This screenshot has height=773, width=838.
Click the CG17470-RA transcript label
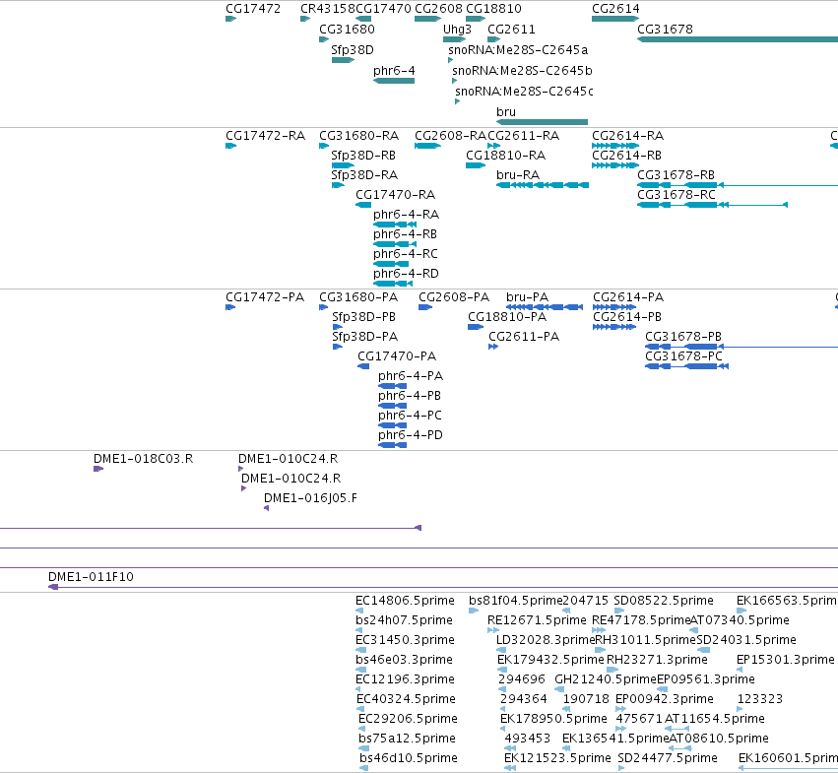point(396,195)
